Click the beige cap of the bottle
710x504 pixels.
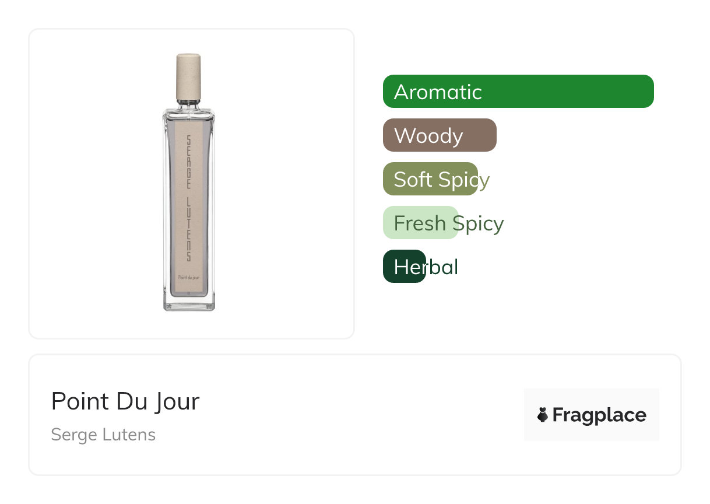(189, 77)
